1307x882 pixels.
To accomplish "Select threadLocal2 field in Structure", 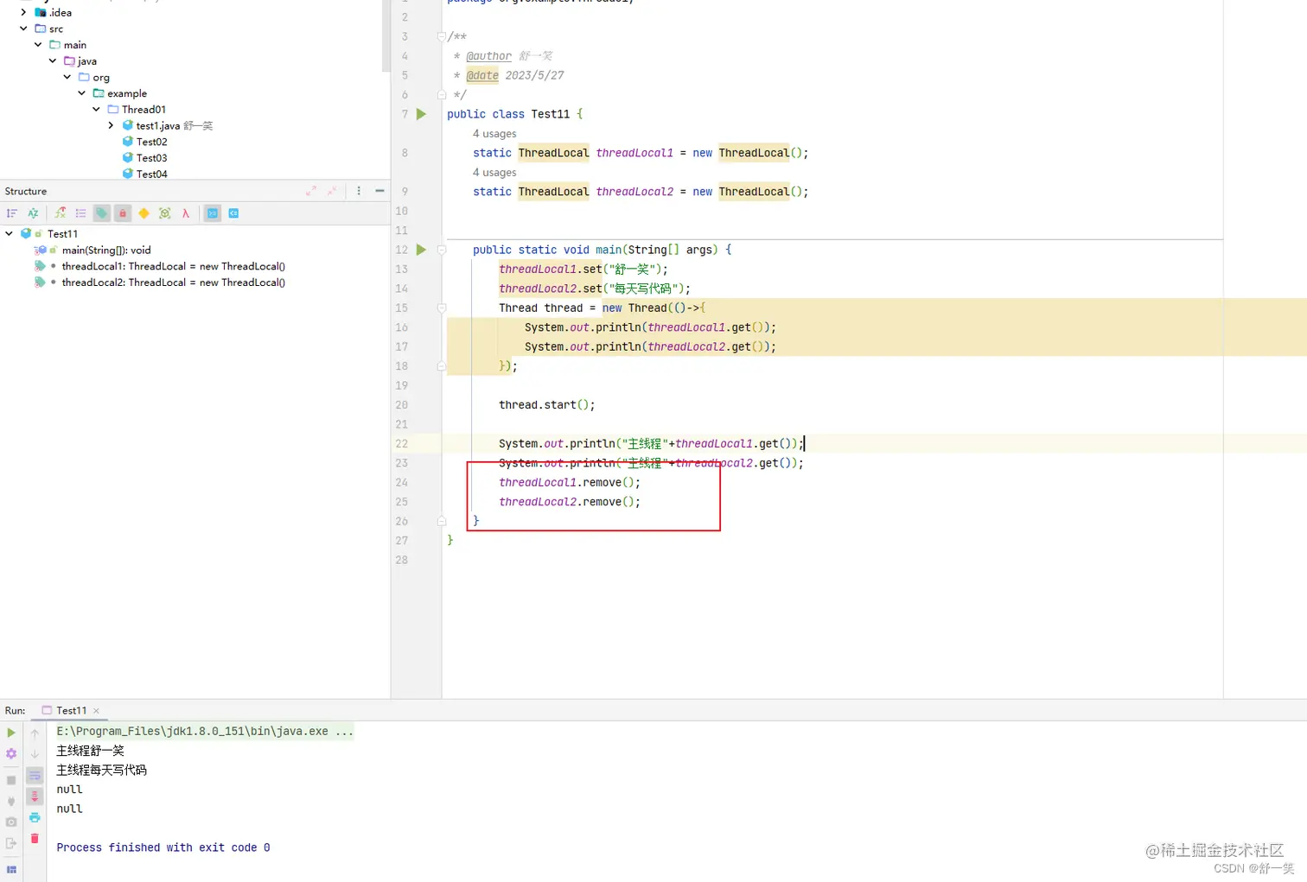I will click(x=173, y=282).
